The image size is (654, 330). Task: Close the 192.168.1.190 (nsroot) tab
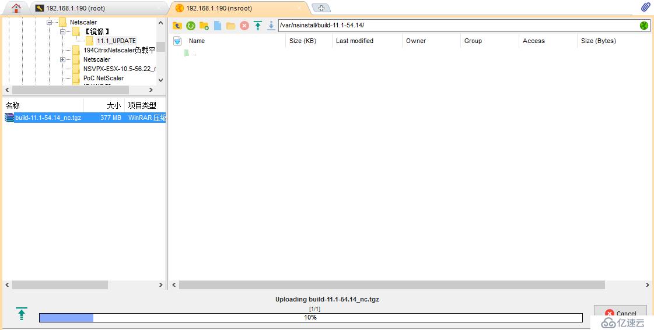[299, 8]
